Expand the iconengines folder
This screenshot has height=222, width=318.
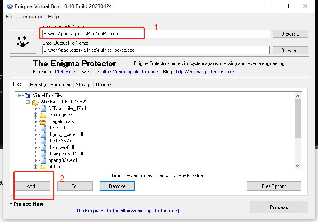pos(35,115)
